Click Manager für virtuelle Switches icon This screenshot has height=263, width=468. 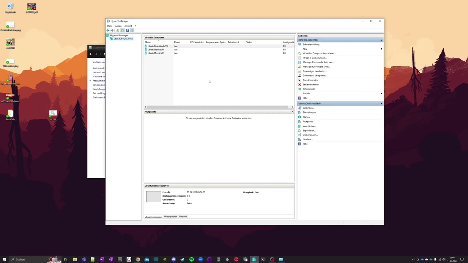(x=300, y=62)
